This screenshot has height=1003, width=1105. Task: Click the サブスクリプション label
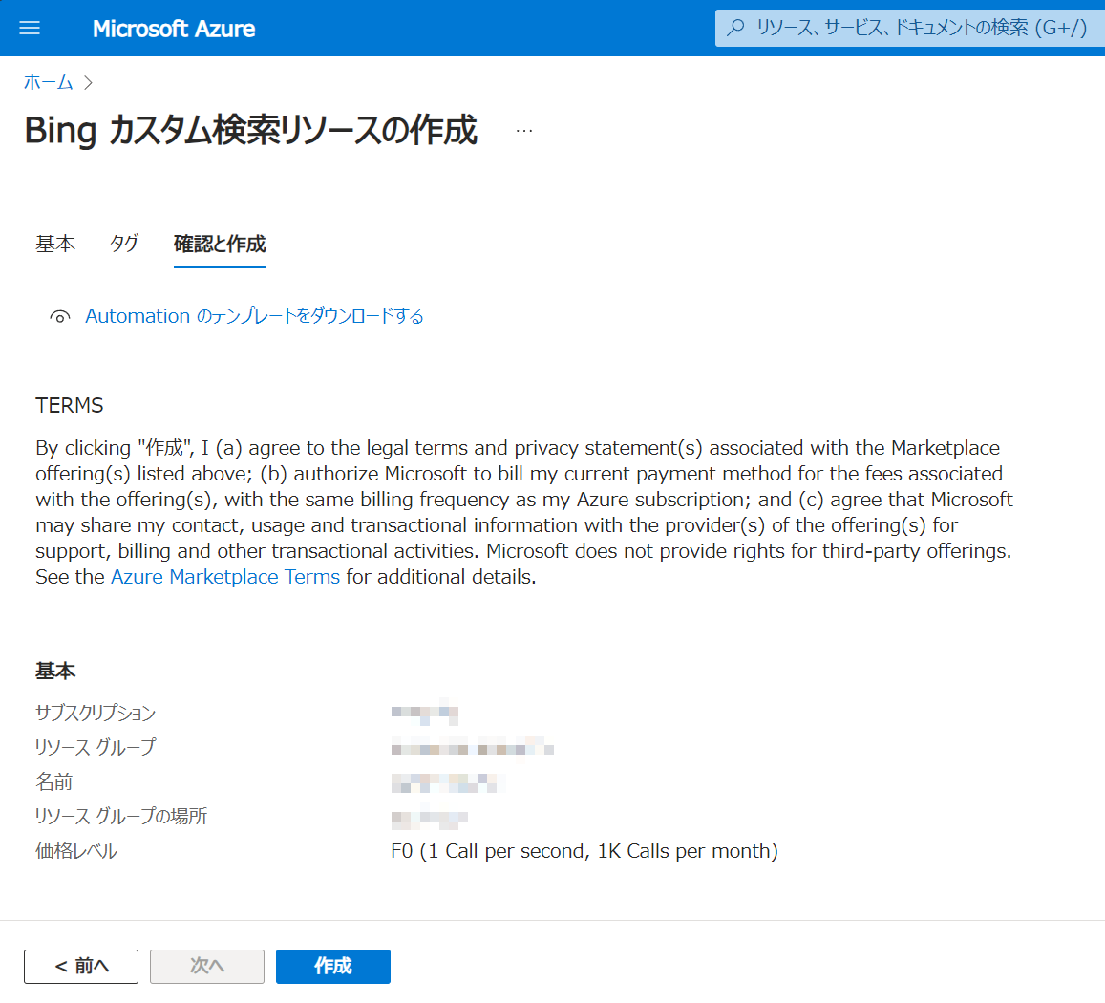96,713
